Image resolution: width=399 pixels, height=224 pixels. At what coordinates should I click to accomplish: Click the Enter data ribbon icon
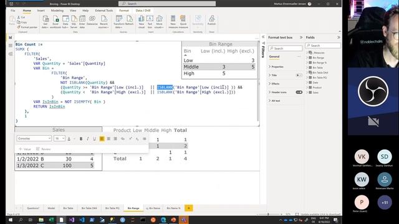point(82,22)
